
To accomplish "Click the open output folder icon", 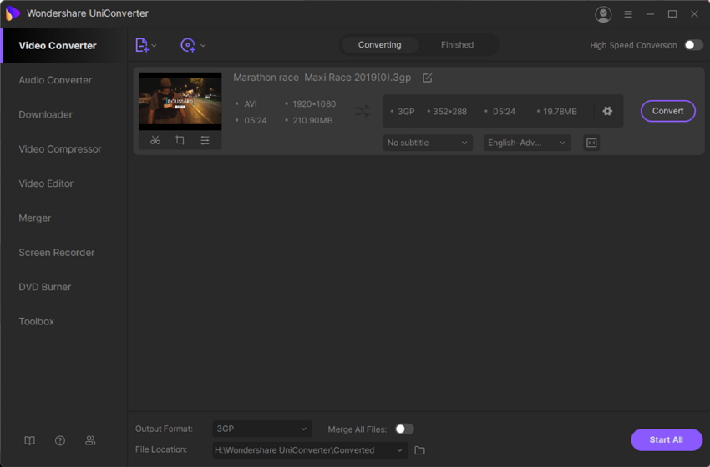I will point(420,450).
